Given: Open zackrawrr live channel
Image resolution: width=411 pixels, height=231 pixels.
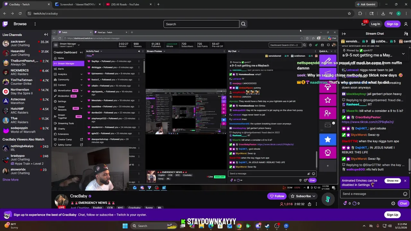Looking at the screenshot, I should coord(26,43).
